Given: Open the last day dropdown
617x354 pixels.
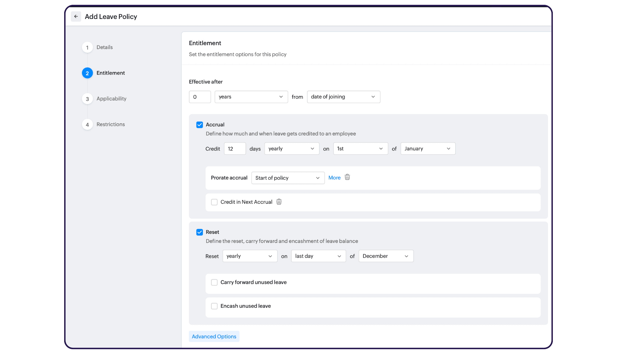Looking at the screenshot, I should click(318, 256).
